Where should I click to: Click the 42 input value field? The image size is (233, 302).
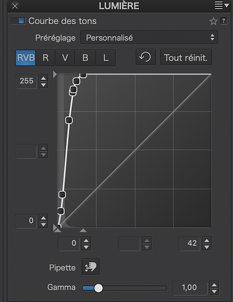click(190, 243)
